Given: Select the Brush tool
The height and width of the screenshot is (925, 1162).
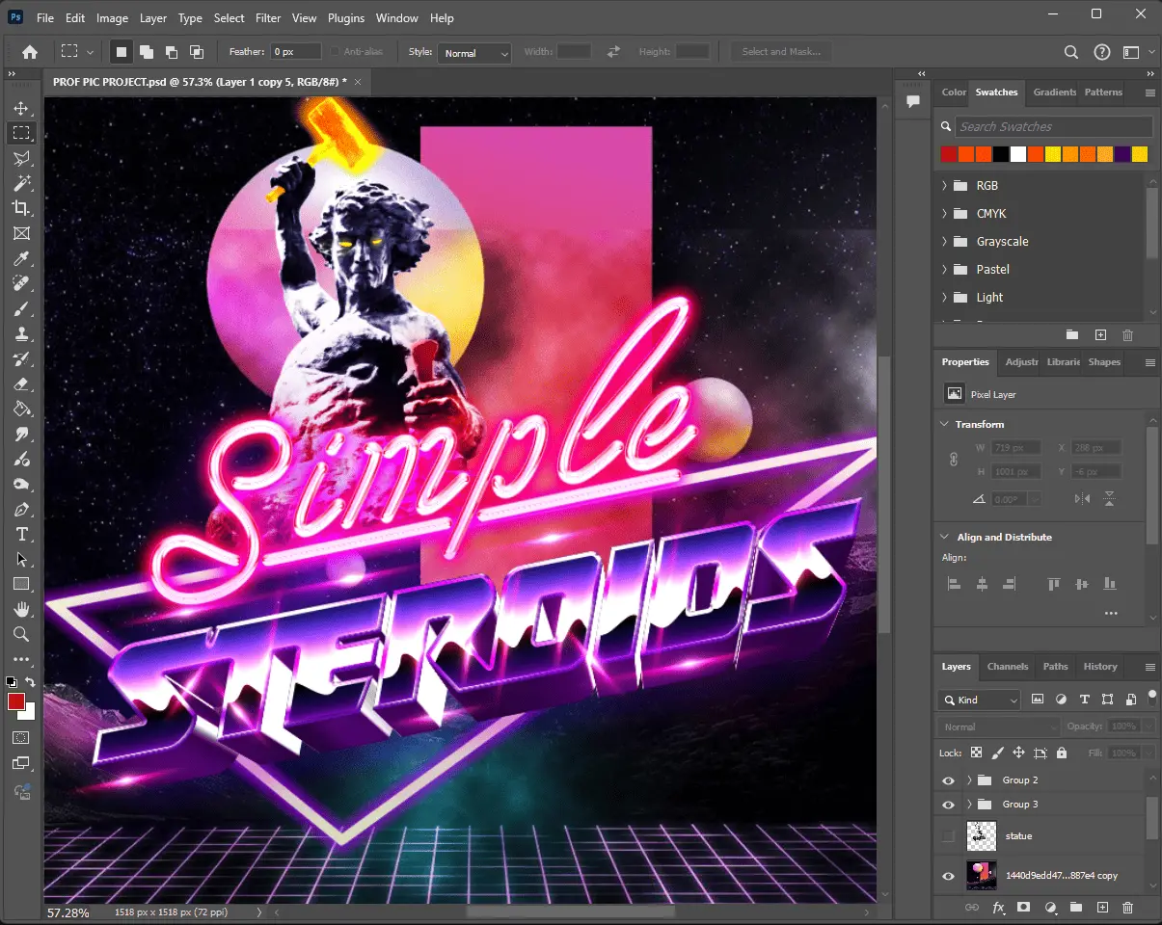Looking at the screenshot, I should [21, 308].
